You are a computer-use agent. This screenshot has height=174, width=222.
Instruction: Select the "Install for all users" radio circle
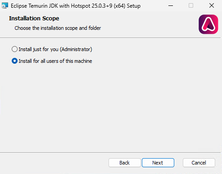tap(14, 61)
